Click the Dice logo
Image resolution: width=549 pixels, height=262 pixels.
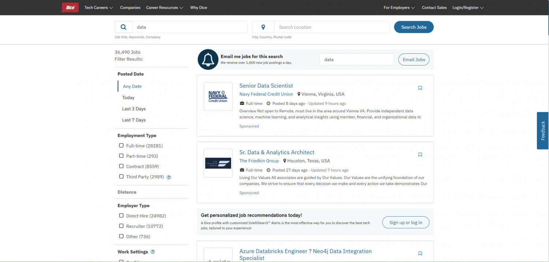tap(70, 7)
